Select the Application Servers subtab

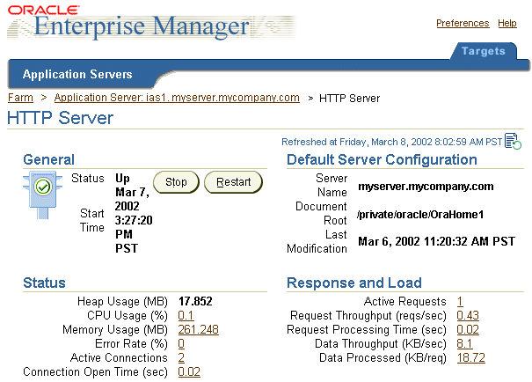pyautogui.click(x=77, y=74)
